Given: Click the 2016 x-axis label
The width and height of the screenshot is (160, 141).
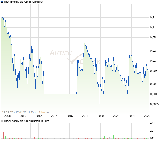Looking at the screenshot, I should 70,116.
